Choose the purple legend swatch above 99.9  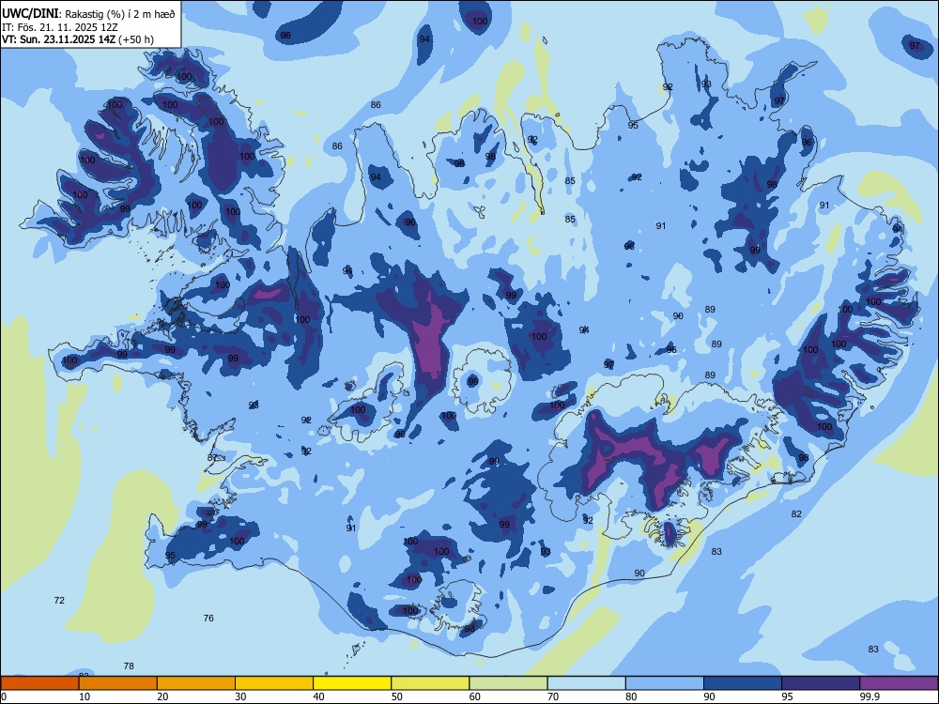pos(899,683)
